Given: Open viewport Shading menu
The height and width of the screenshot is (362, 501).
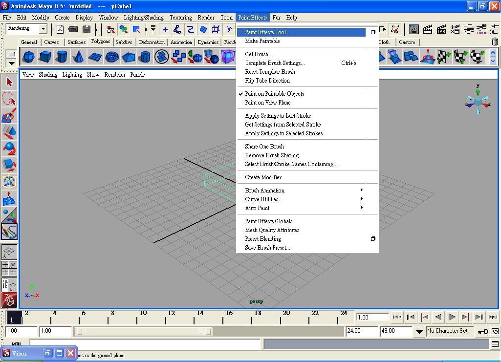Looking at the screenshot, I should tap(48, 75).
